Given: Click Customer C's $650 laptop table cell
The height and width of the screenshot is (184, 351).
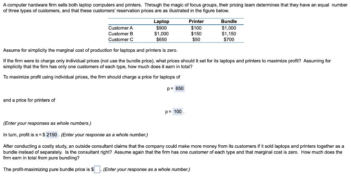Looking at the screenshot, I should [x=161, y=39].
